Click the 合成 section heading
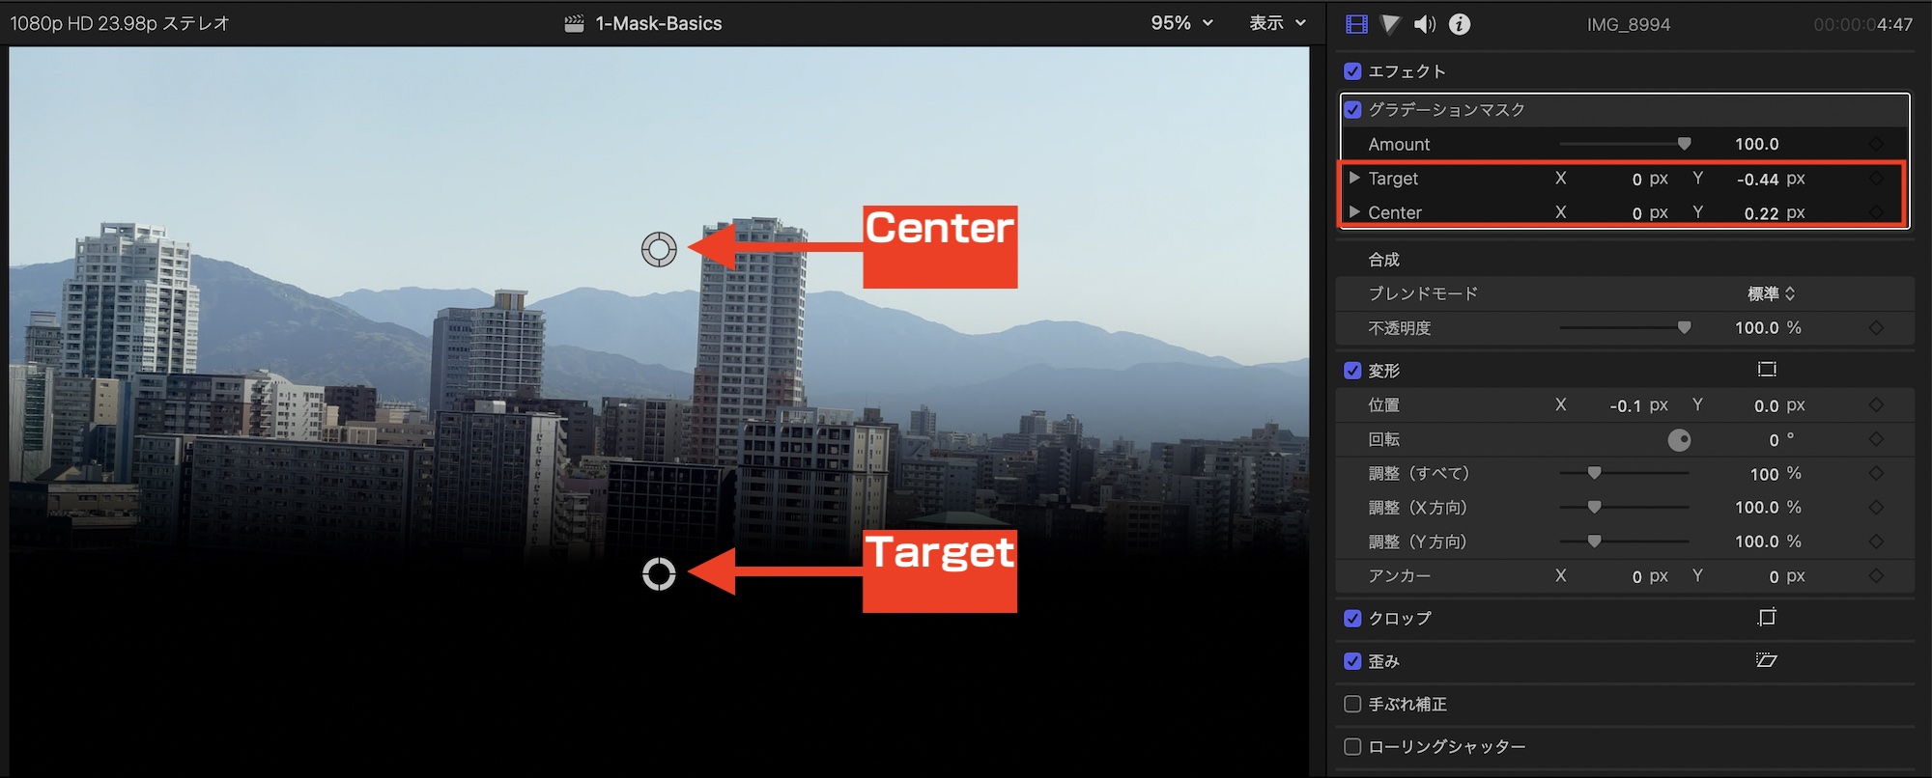 [x=1383, y=260]
